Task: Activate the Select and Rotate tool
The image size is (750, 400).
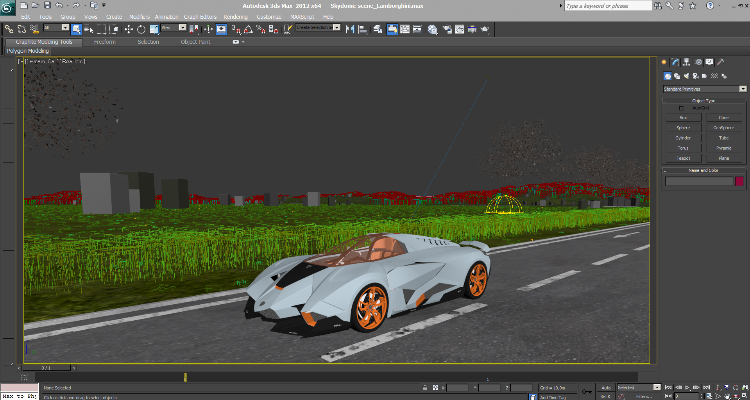Action: click(141, 29)
